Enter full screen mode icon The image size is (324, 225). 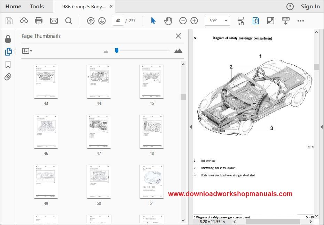(271, 21)
